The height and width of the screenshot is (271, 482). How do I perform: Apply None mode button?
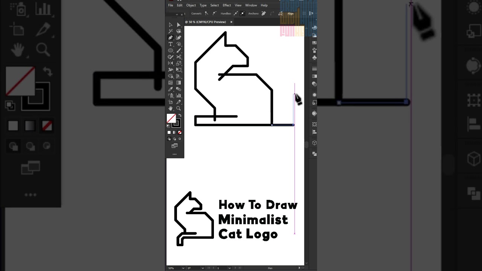point(180,132)
